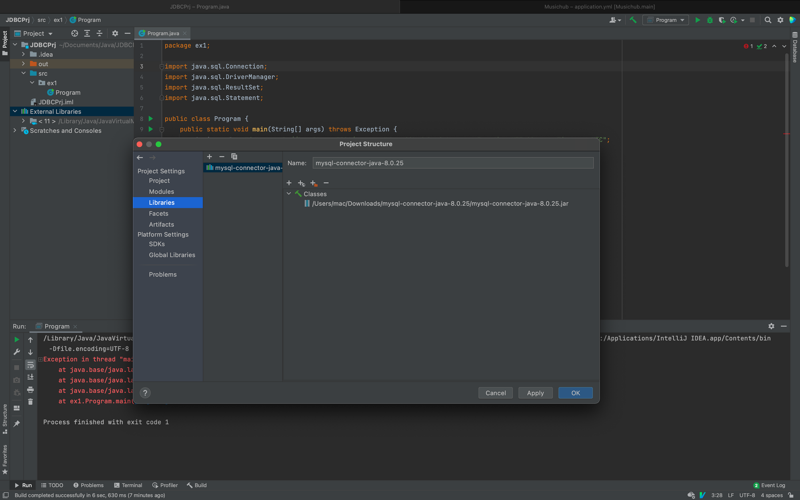800x500 pixels.
Task: Click the Build Project hammer icon
Action: tap(633, 20)
